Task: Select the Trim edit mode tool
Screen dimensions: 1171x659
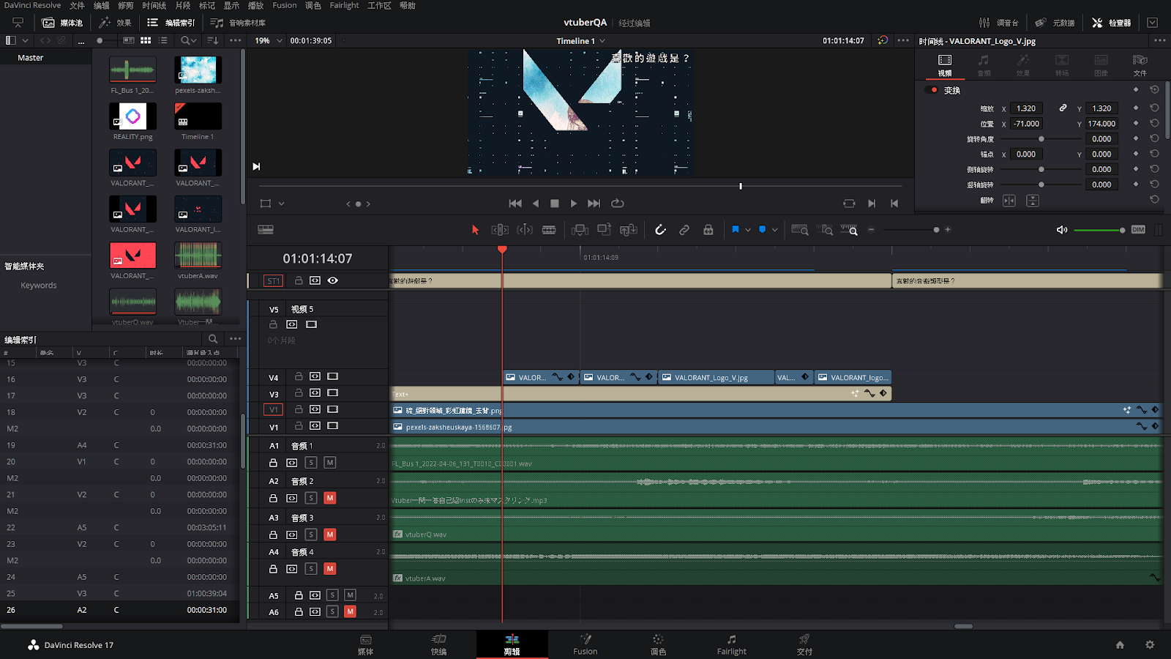Action: tap(500, 230)
